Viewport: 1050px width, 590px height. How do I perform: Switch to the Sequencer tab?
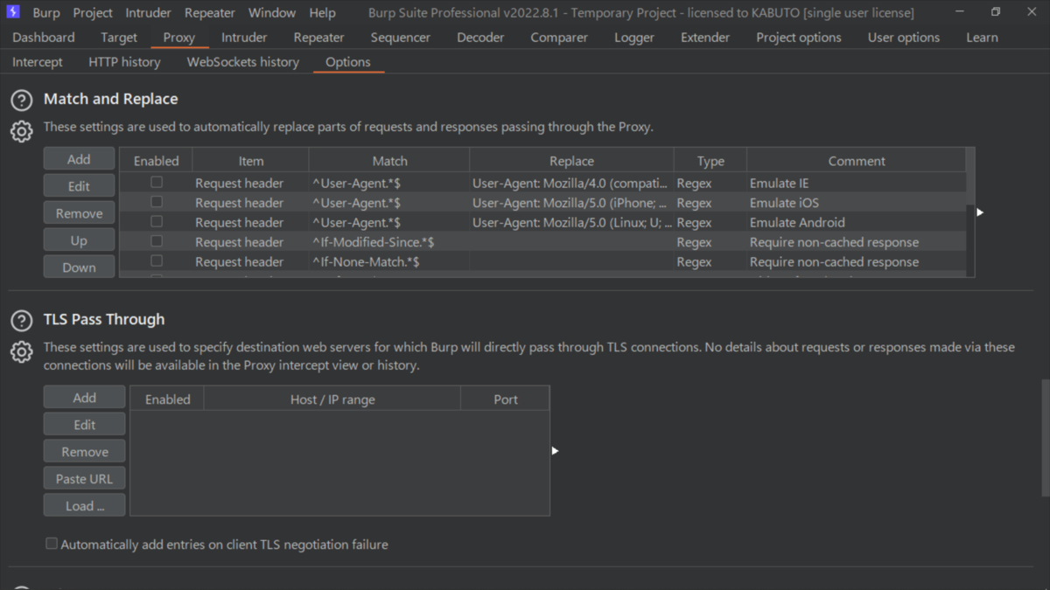click(401, 38)
